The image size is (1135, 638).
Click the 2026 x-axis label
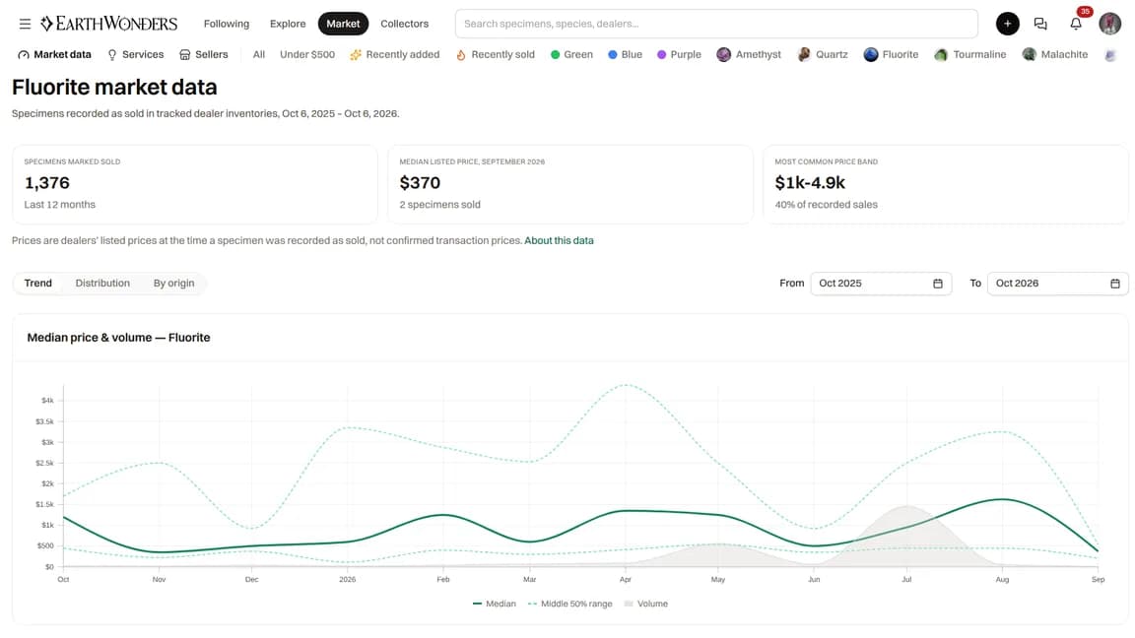(348, 579)
